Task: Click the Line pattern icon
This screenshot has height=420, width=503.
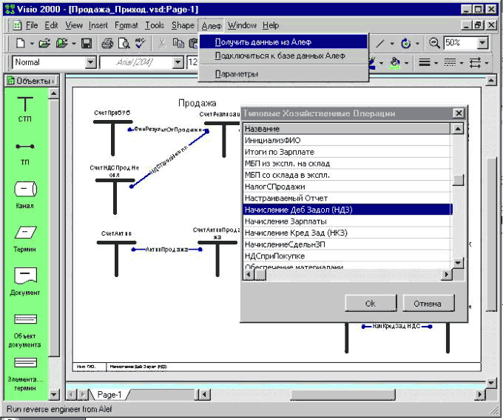Action: 450,63
